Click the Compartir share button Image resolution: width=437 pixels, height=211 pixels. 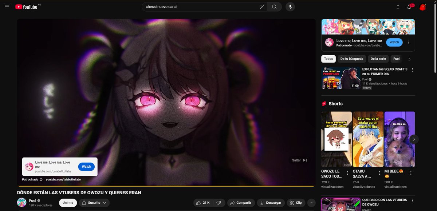pos(241,203)
